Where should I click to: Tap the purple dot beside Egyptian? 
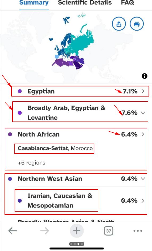pos(20,91)
